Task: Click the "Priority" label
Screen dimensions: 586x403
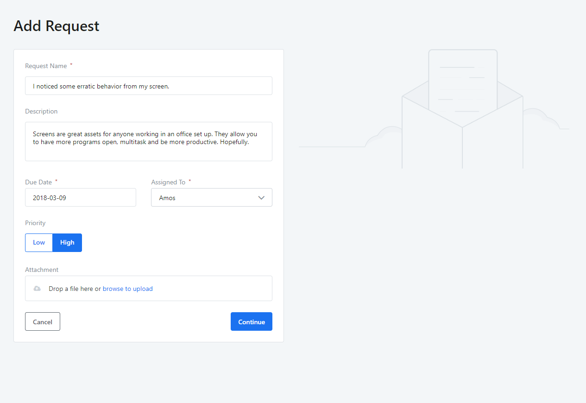Action: point(35,223)
